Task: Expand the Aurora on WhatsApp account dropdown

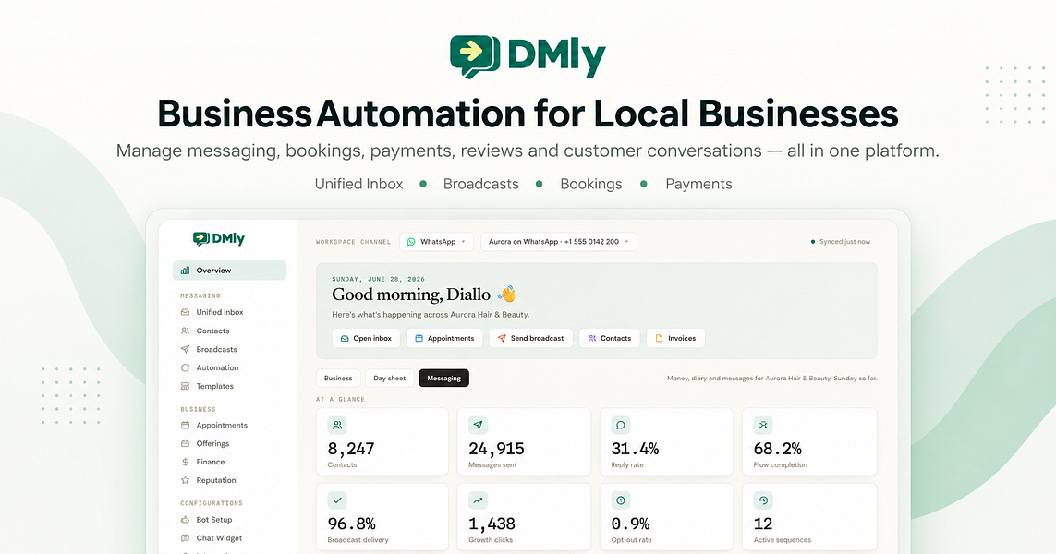Action: (x=558, y=242)
